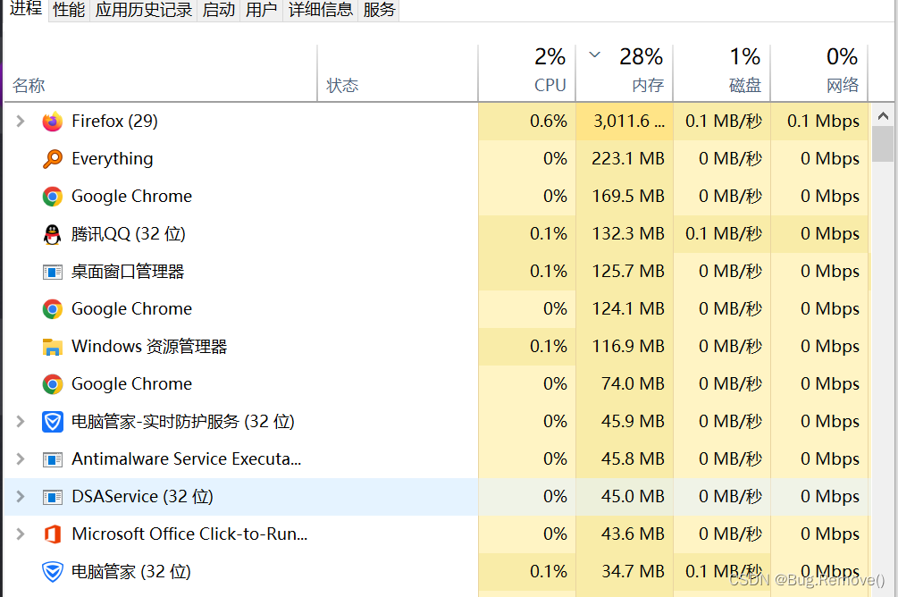The width and height of the screenshot is (898, 597).
Task: Select the Everything search icon
Action: coord(52,159)
